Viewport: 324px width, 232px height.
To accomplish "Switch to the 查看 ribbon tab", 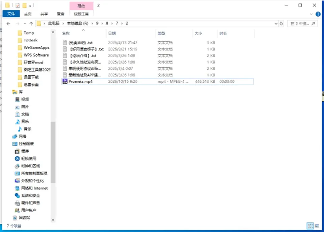I will coord(60,14).
